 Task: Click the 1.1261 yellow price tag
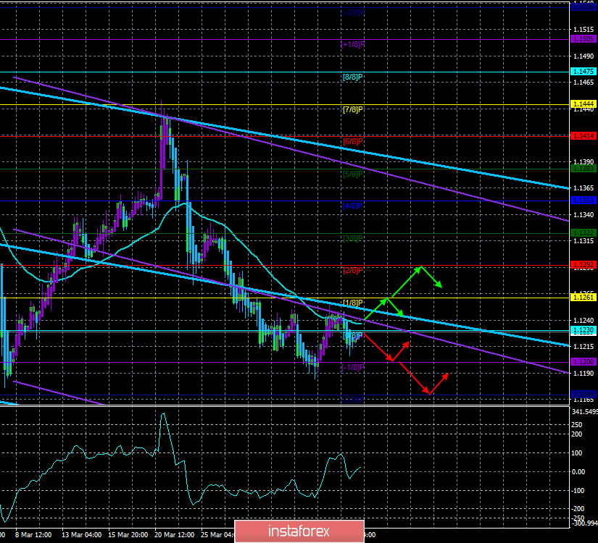tap(583, 297)
